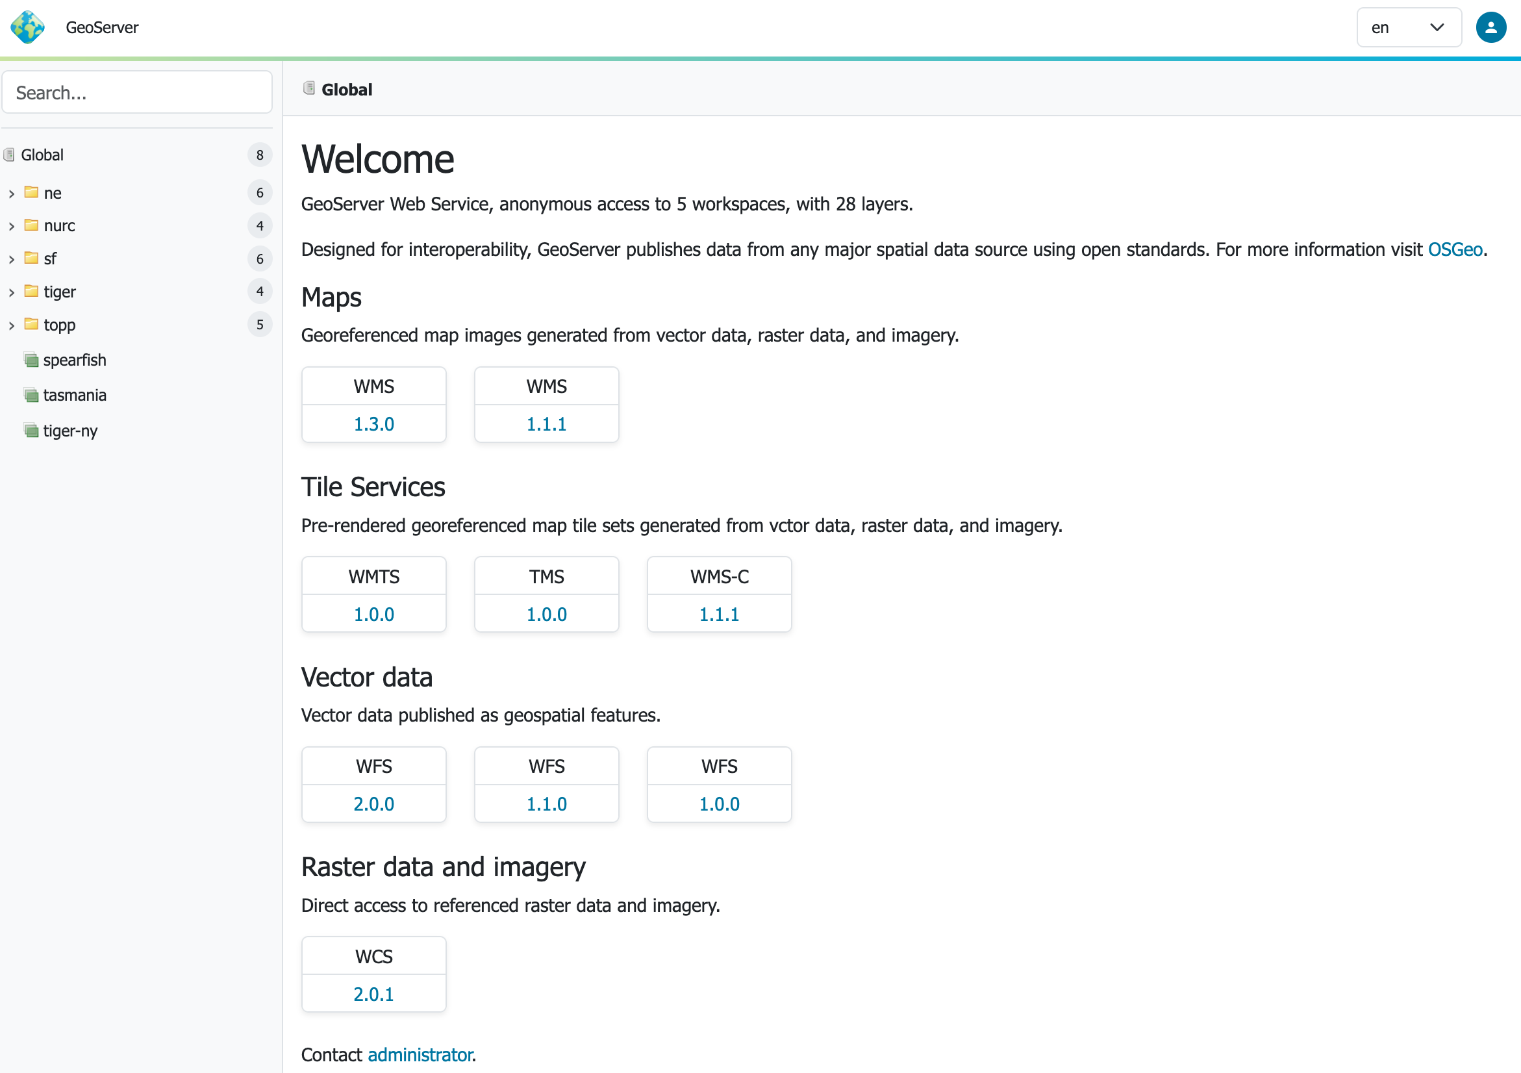The height and width of the screenshot is (1073, 1521).
Task: Open the WCS 2.0.1 version link
Action: click(x=373, y=994)
